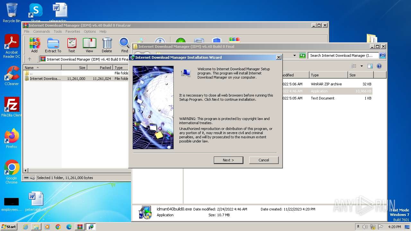Click the Find icon in WinRAR toolbar

(x=125, y=45)
